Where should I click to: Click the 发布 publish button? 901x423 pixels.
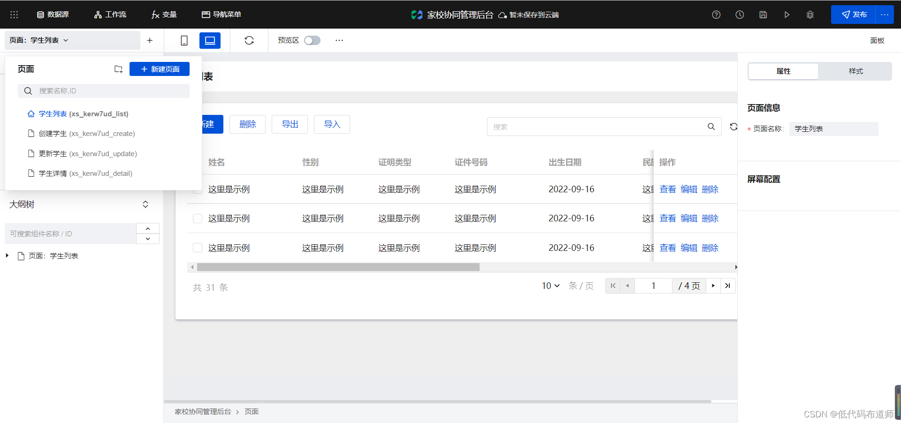click(x=853, y=15)
